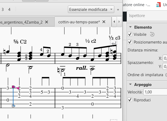Select the ½ c2 barre marking
The image size is (167, 121).
point(91,41)
